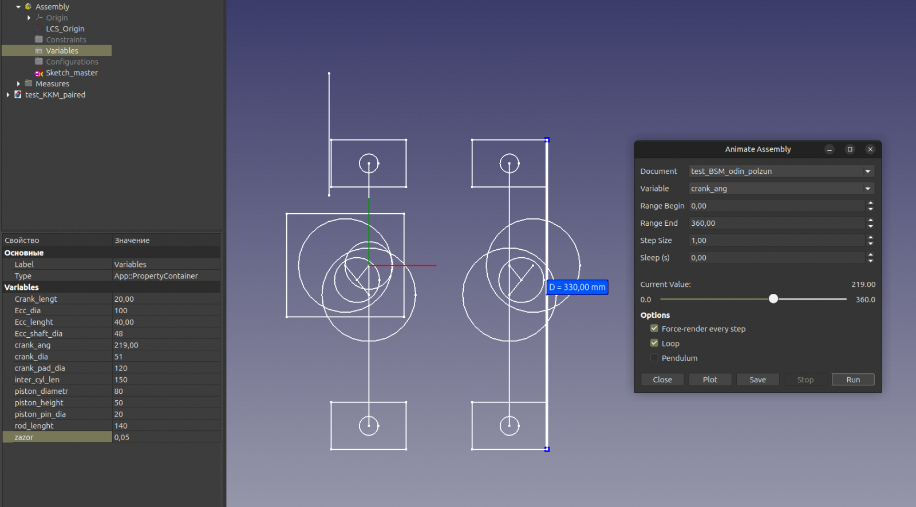Click the Constraints folder icon

[x=39, y=39]
